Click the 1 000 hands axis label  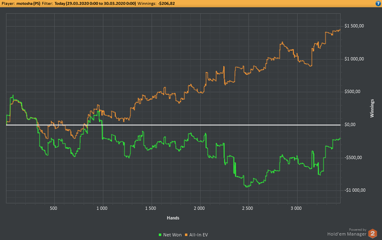[x=102, y=208]
